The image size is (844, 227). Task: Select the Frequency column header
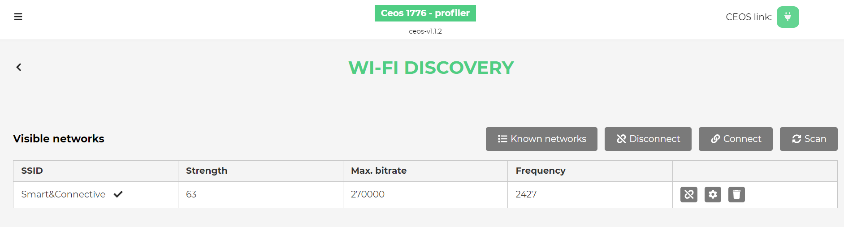541,171
